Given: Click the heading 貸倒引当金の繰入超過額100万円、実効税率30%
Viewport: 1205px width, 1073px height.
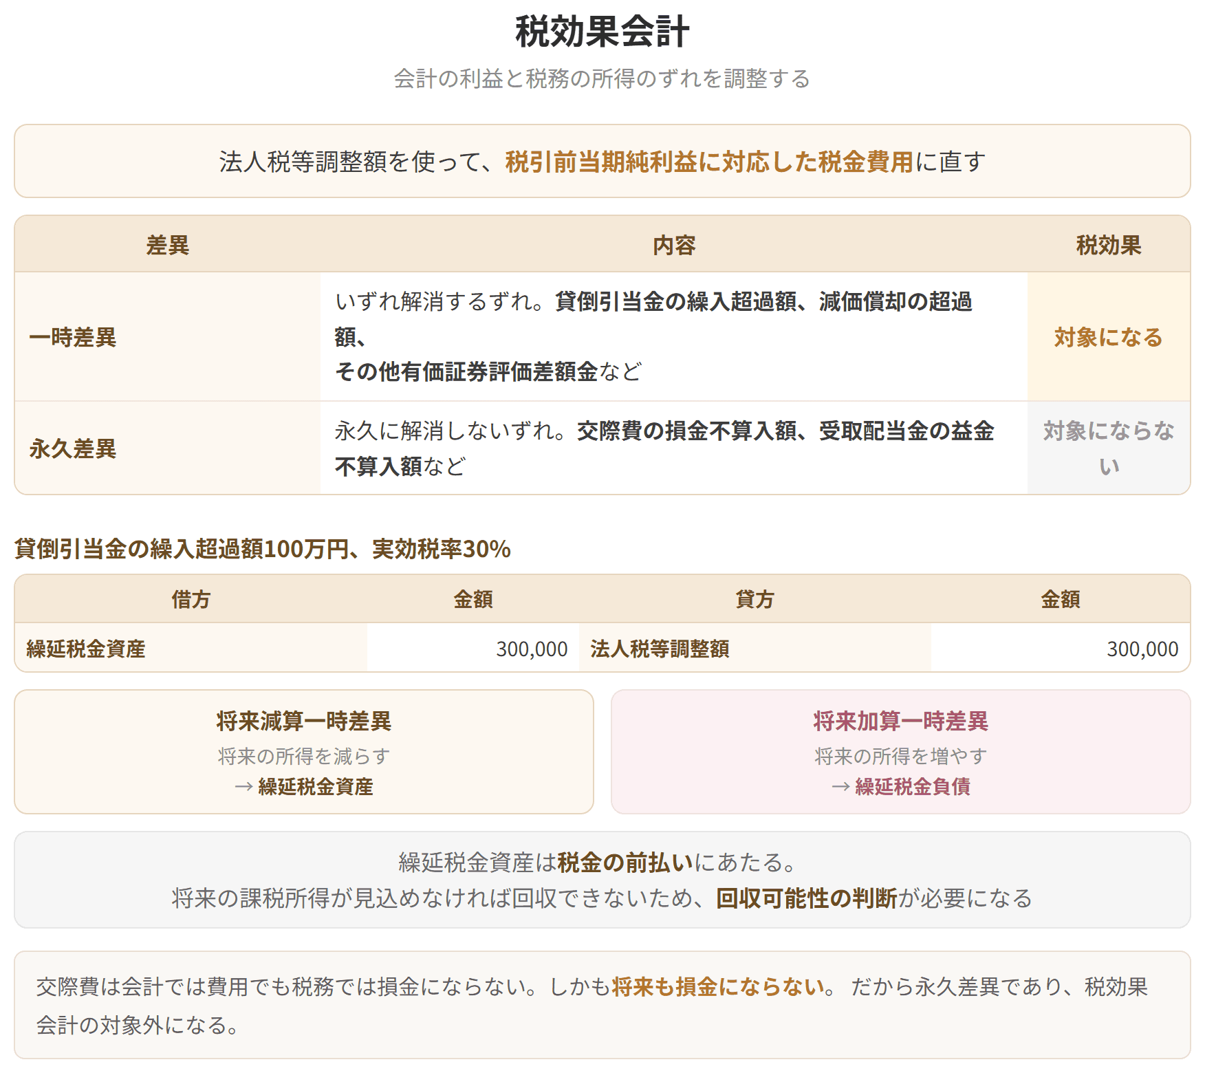Looking at the screenshot, I should [263, 549].
